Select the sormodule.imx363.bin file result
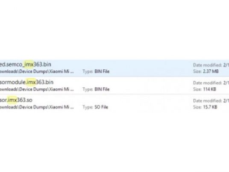 (x=26, y=82)
